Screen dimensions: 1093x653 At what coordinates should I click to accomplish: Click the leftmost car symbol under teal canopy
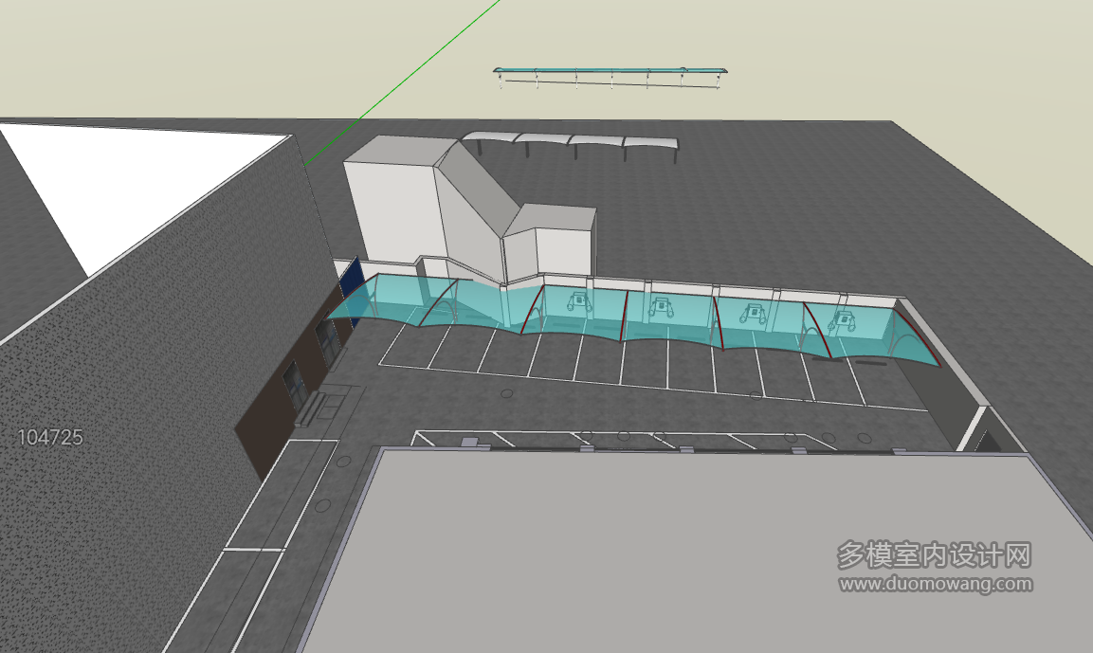pyautogui.click(x=579, y=301)
